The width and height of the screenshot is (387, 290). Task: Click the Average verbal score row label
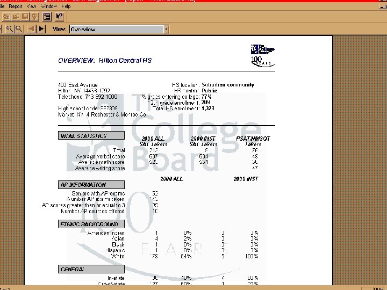(x=101, y=156)
